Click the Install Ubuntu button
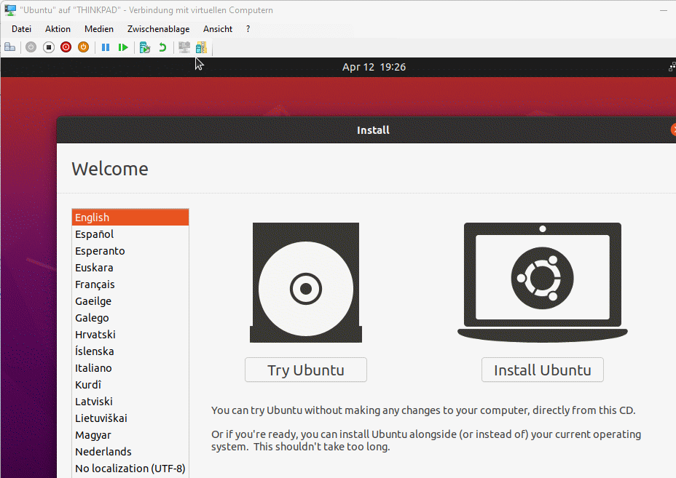 point(543,370)
